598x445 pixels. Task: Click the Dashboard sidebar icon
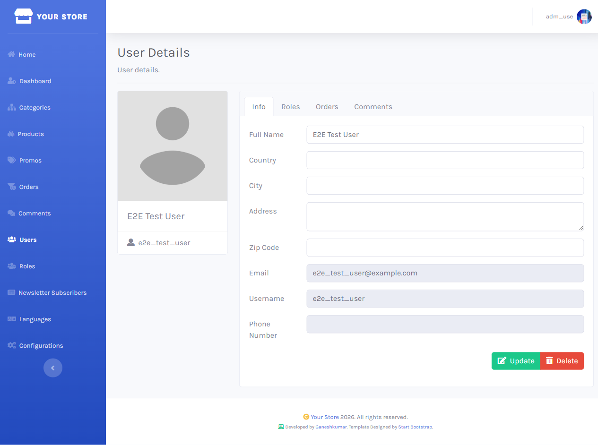coord(12,81)
